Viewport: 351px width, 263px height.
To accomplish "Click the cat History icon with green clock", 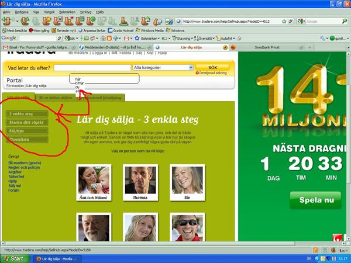I will [91, 21].
